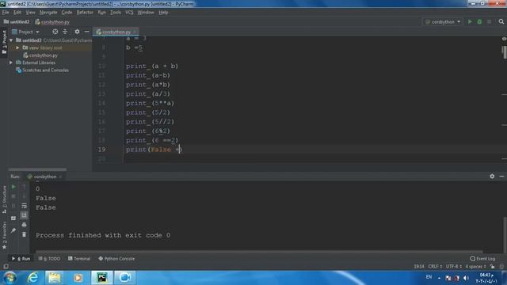This screenshot has width=507, height=285.
Task: Open the TODO tool window
Action: (49, 259)
